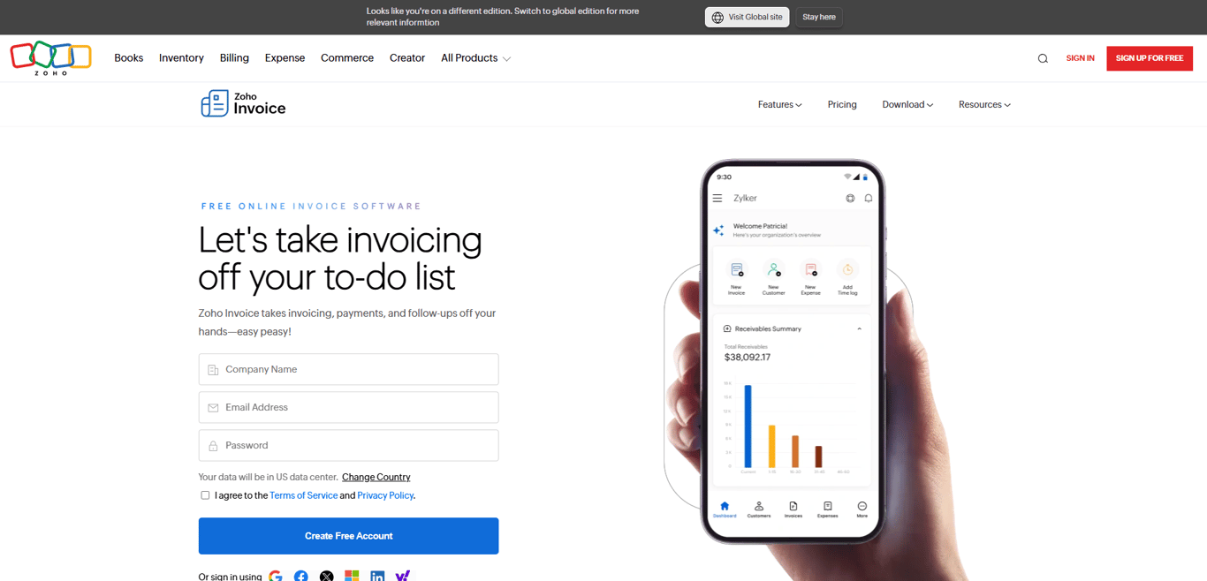1207x581 pixels.
Task: Open the Resources dropdown menu
Action: [x=984, y=104]
